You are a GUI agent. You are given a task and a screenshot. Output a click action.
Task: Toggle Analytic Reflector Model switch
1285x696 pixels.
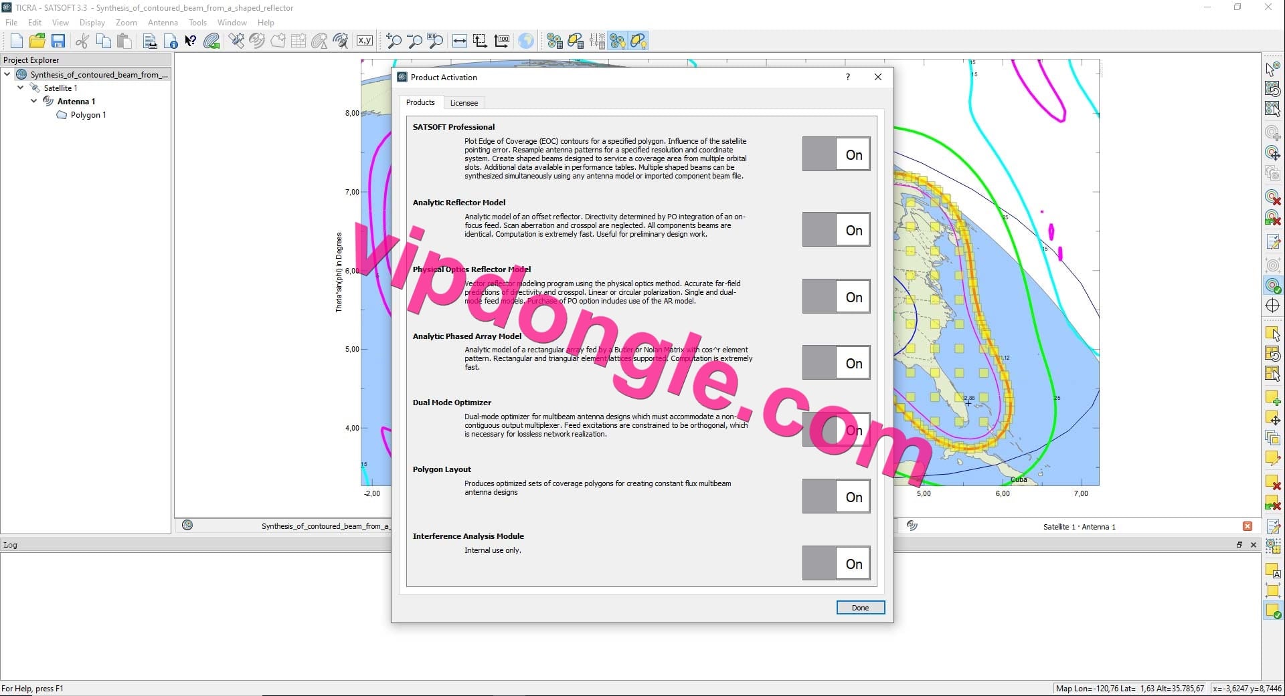(836, 230)
